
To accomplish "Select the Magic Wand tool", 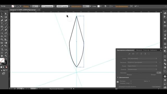I will click(x=2, y=17).
